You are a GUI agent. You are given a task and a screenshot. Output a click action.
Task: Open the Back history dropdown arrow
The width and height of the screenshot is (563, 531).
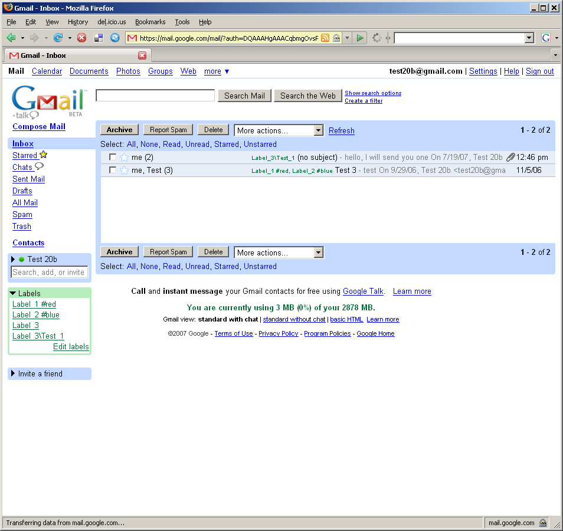pyautogui.click(x=22, y=38)
